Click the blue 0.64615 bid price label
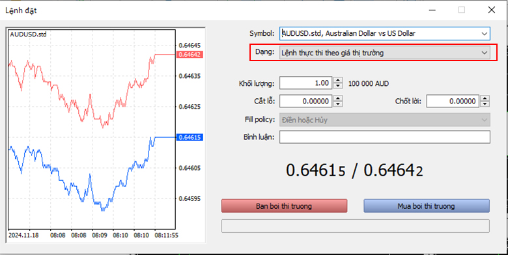The height and width of the screenshot is (255, 508). tap(190, 137)
